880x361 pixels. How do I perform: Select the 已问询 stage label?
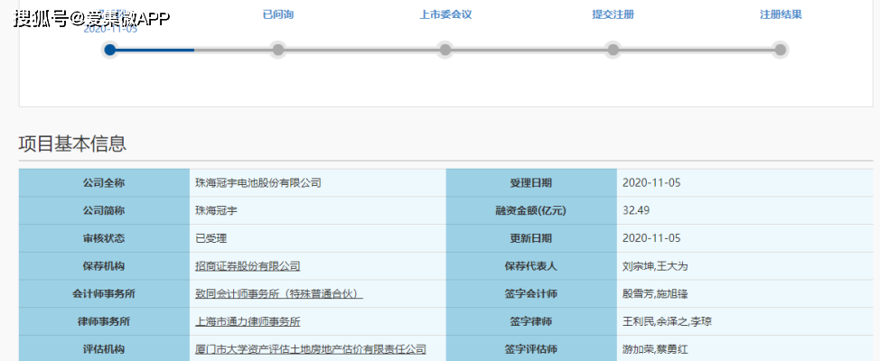tap(277, 14)
